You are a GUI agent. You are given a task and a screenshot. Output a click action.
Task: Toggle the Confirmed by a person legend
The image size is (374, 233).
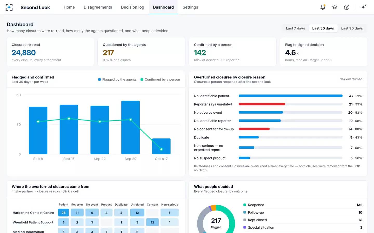click(160, 79)
